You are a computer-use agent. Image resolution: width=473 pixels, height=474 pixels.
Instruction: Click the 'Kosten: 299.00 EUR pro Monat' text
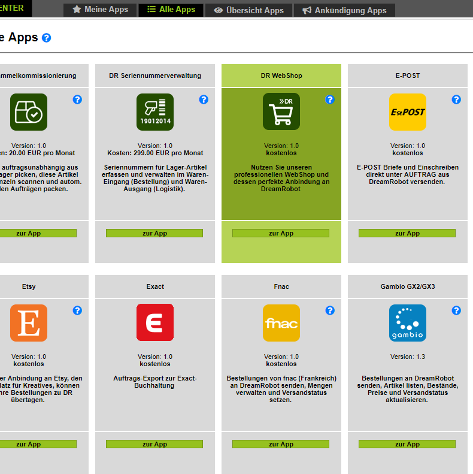155,153
